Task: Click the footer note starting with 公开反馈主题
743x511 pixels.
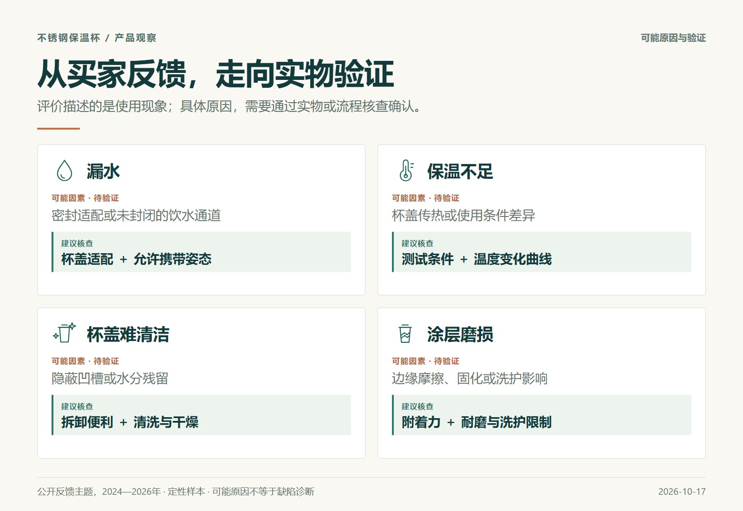Action: click(x=176, y=491)
